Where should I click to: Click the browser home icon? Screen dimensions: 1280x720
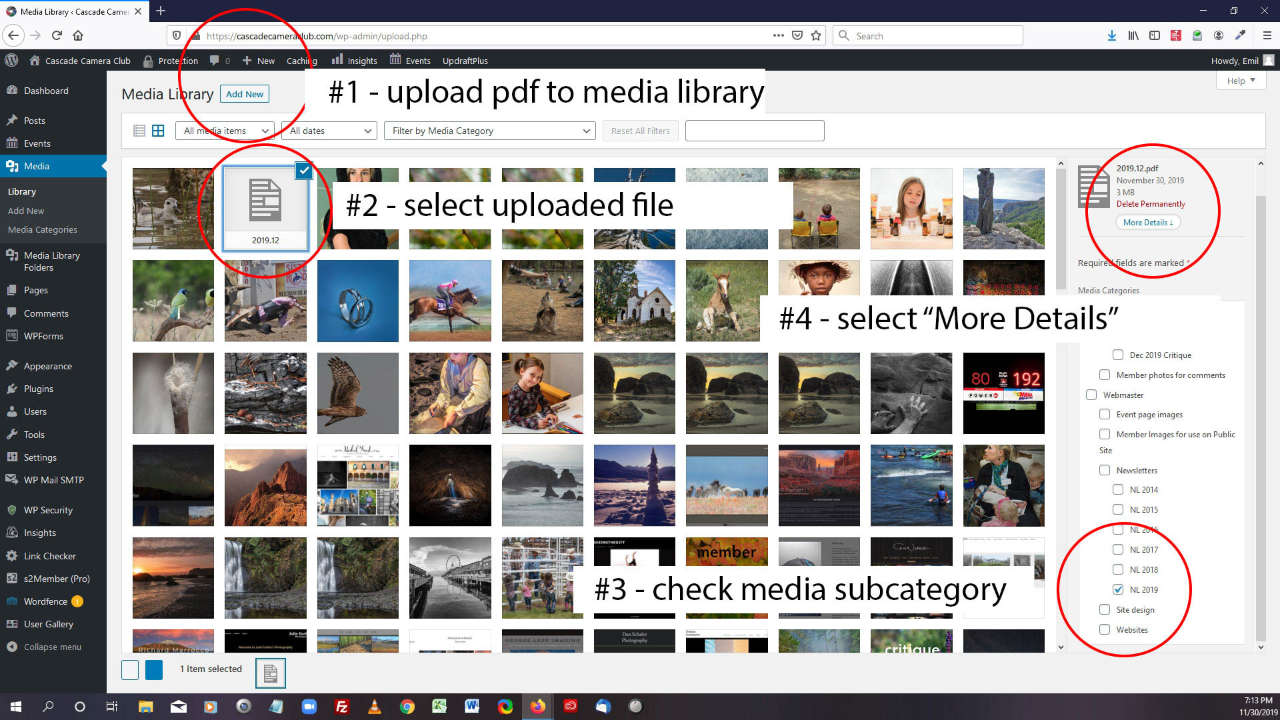(x=78, y=36)
